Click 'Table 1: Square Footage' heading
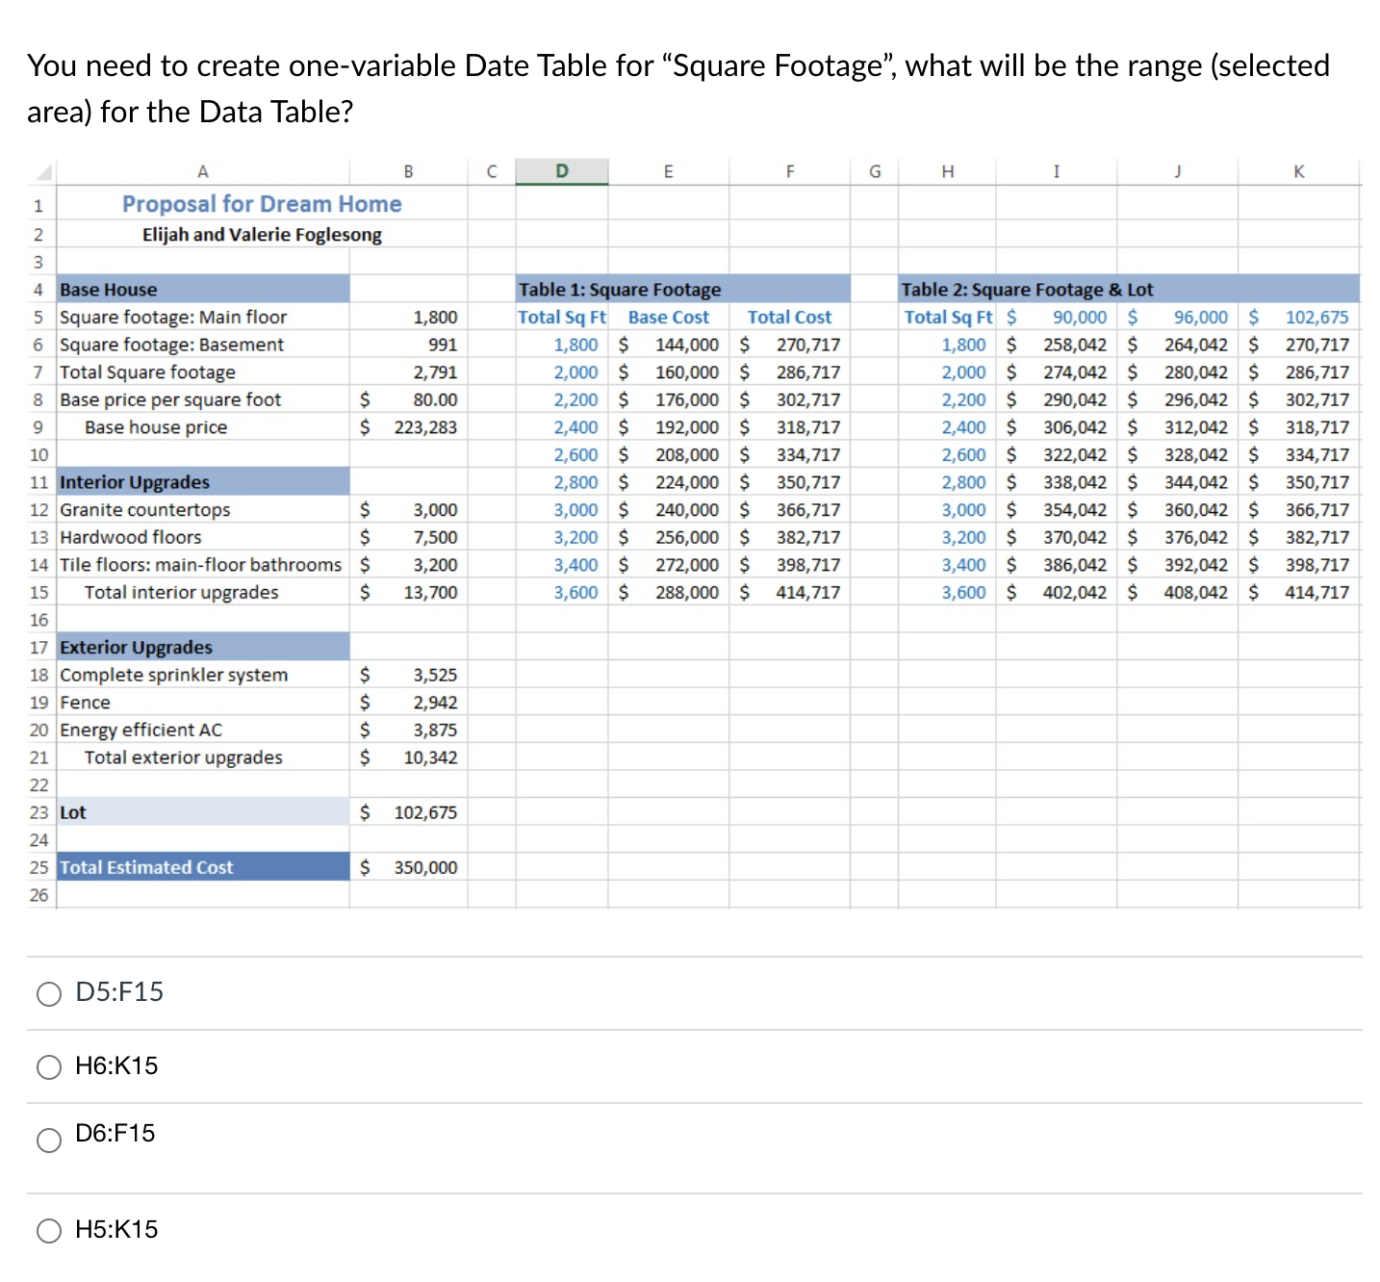Viewport: 1380px width, 1282px height. (x=620, y=289)
